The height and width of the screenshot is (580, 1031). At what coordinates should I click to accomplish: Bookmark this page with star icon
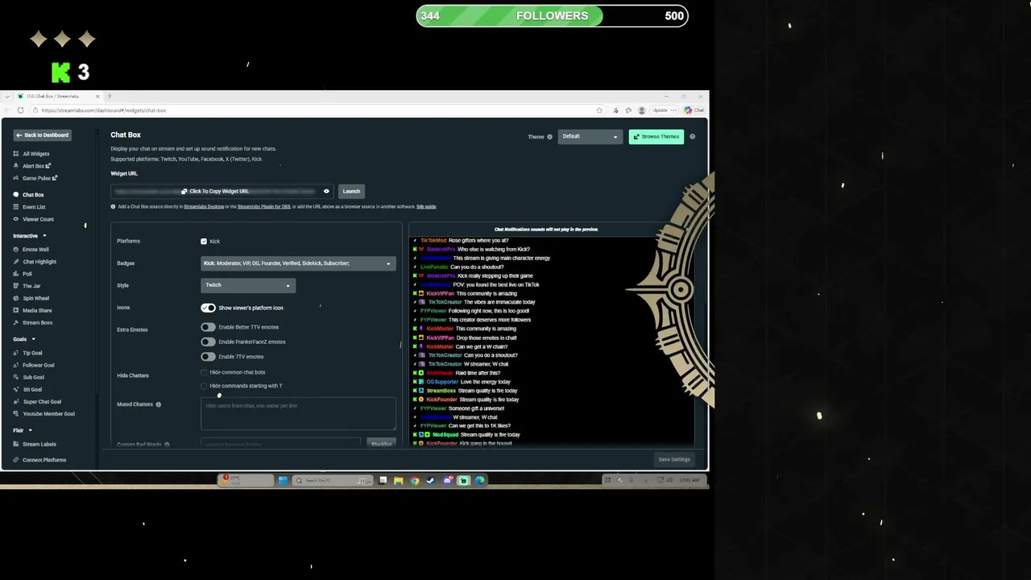(599, 110)
